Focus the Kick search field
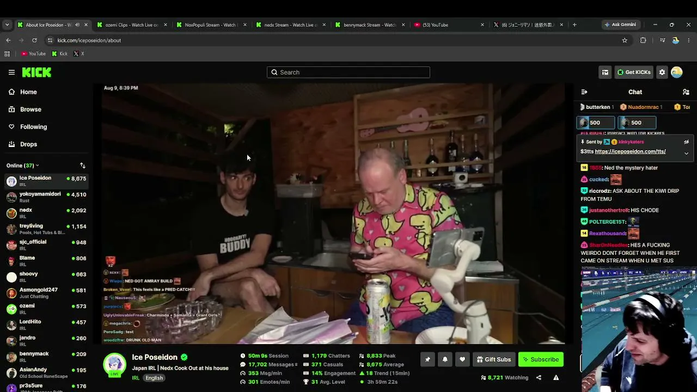The width and height of the screenshot is (697, 392). [x=348, y=72]
